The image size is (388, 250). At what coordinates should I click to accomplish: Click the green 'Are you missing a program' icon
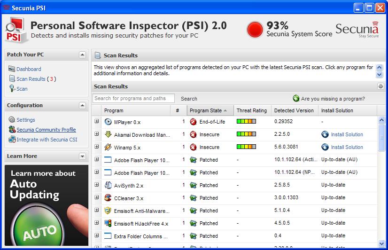point(296,99)
